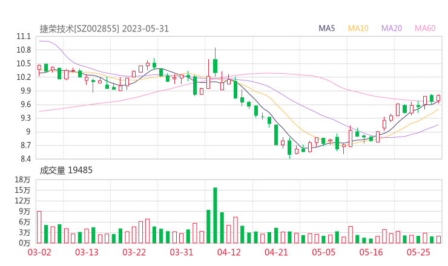The height and width of the screenshot is (266, 448).
Task: Click the 03-22 date label
Action: (134, 252)
